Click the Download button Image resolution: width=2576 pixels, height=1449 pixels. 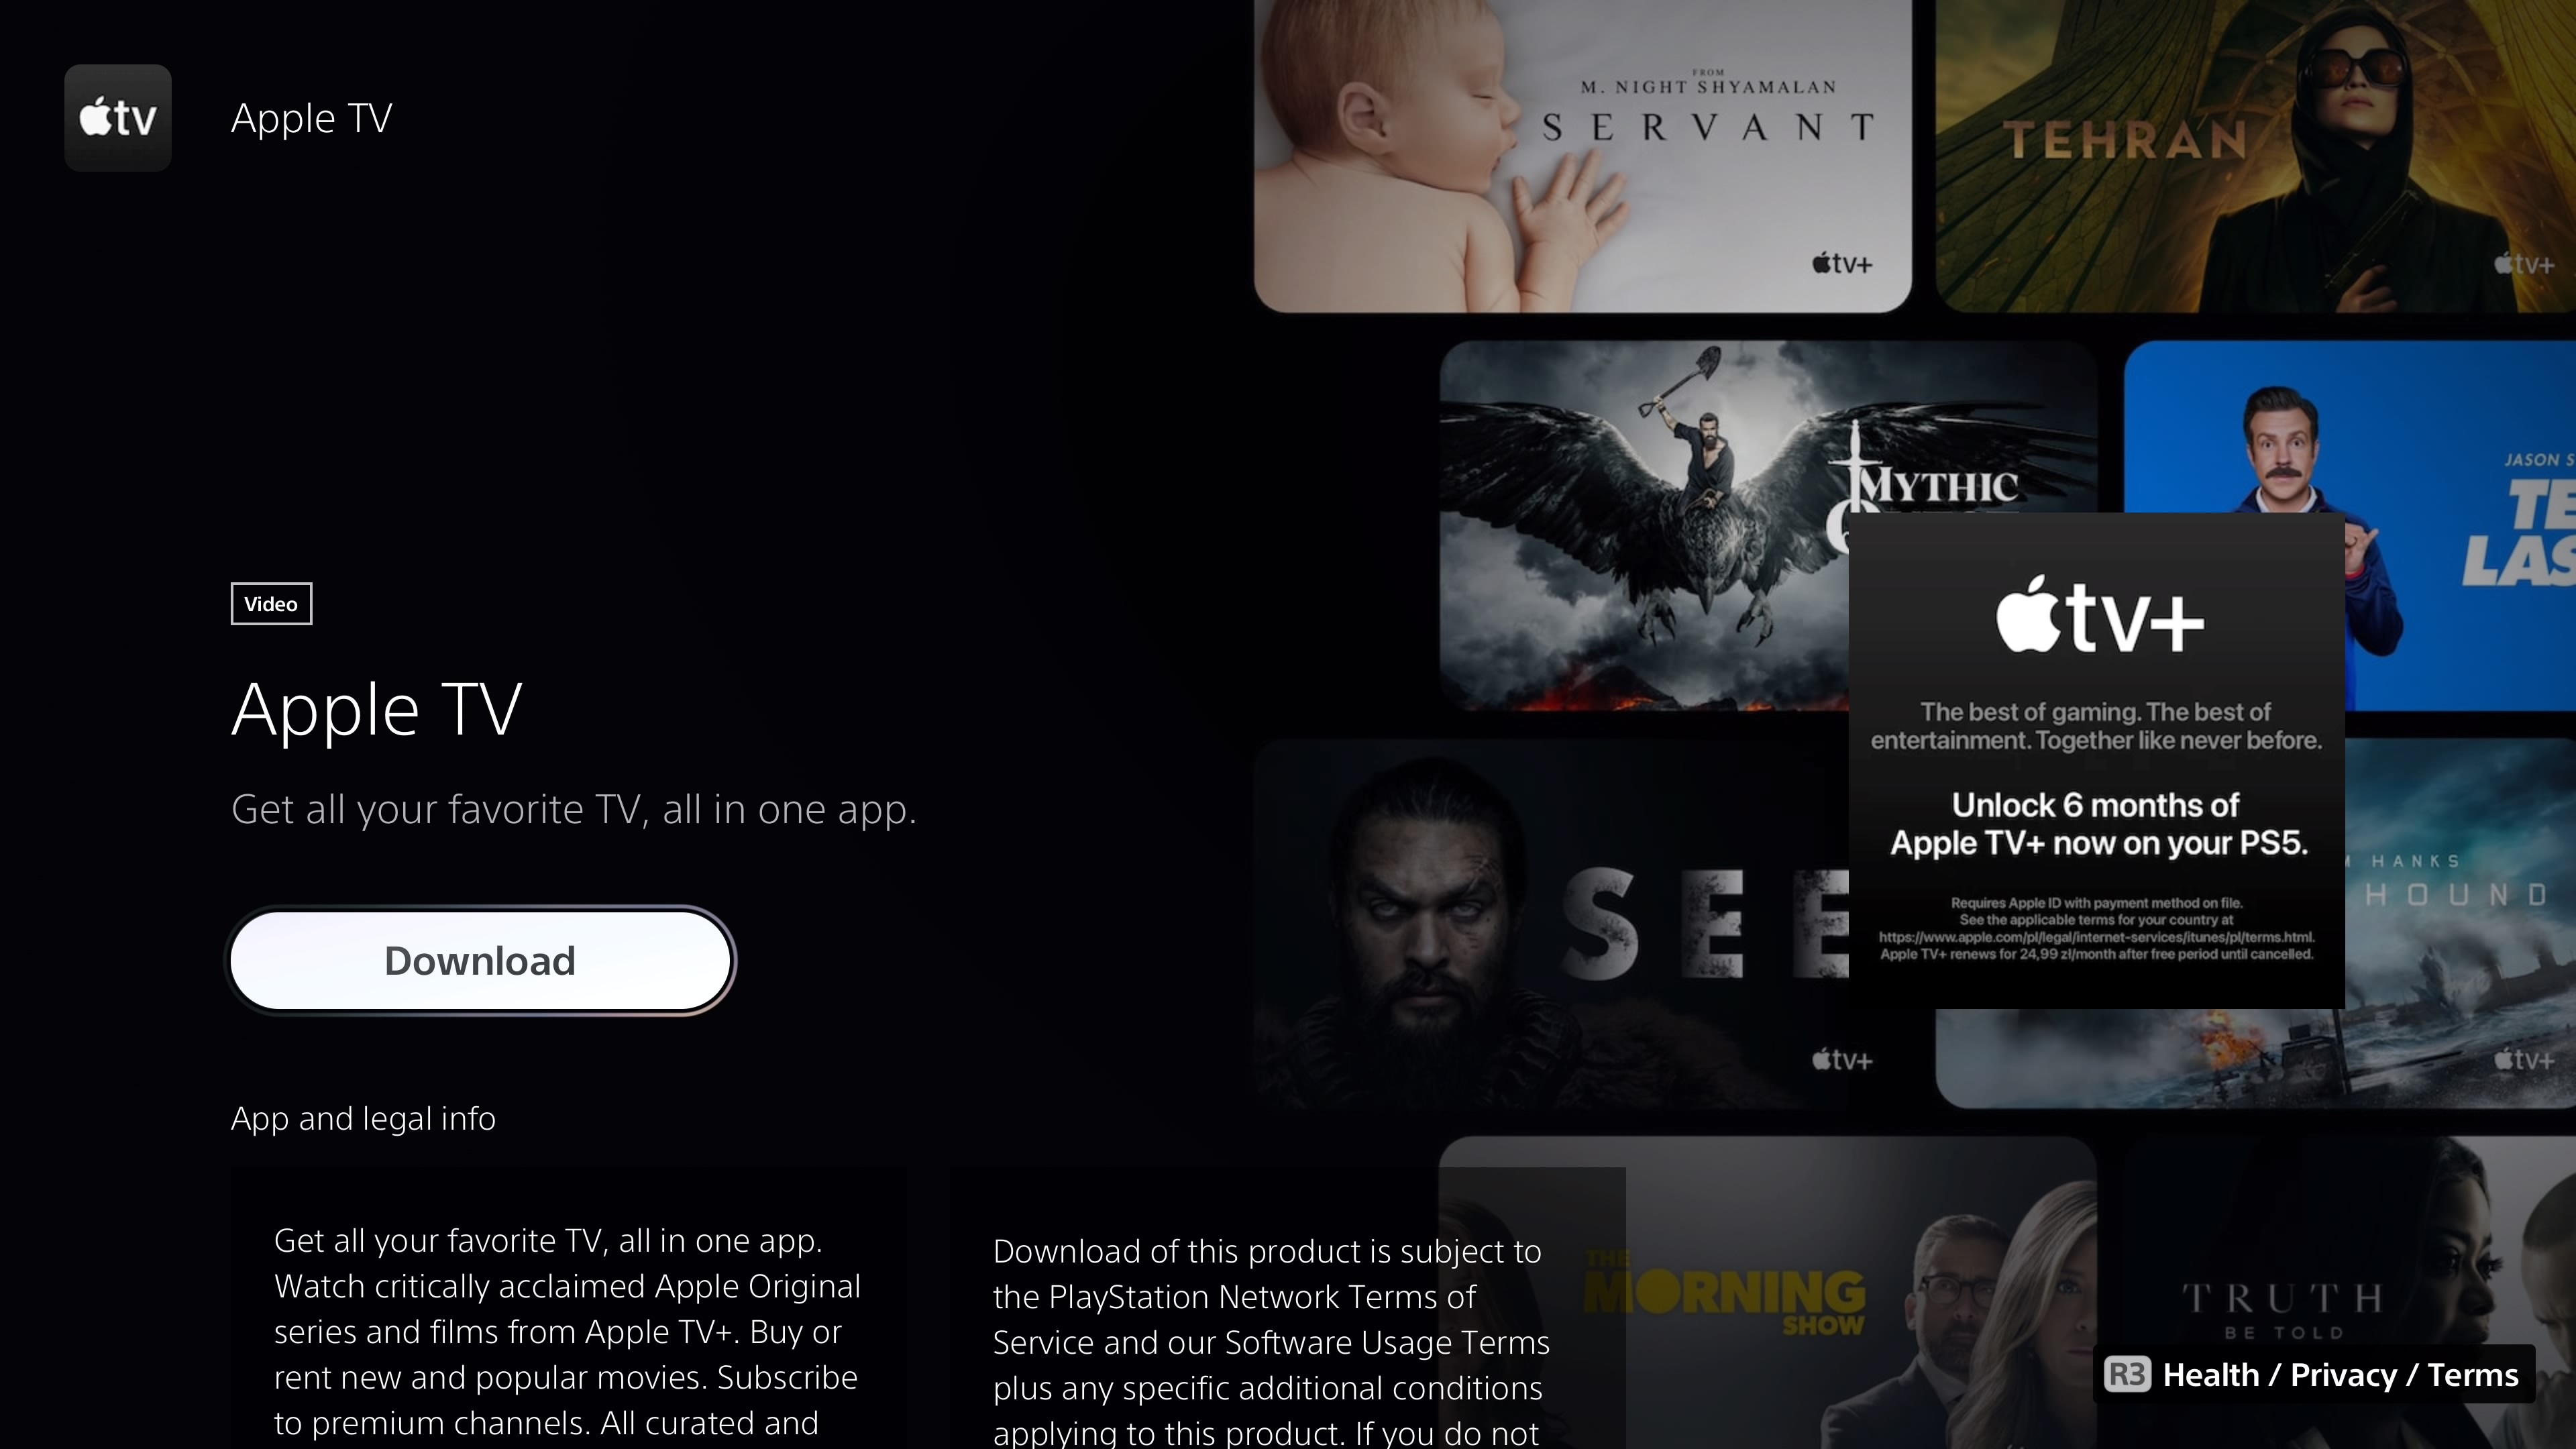(480, 959)
